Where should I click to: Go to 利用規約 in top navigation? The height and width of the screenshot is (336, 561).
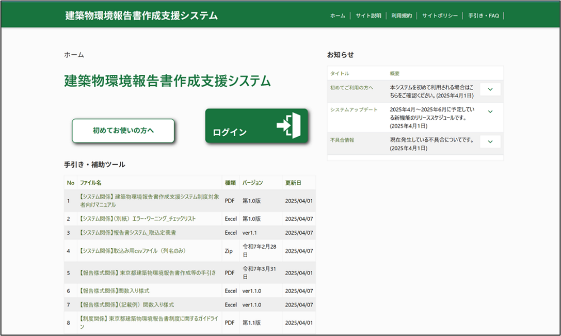[x=402, y=15]
